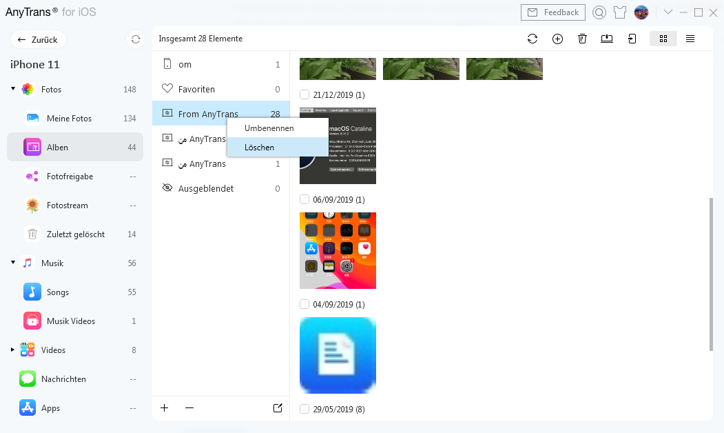Click the minus icon to remove an album
The height and width of the screenshot is (433, 724).
[189, 407]
